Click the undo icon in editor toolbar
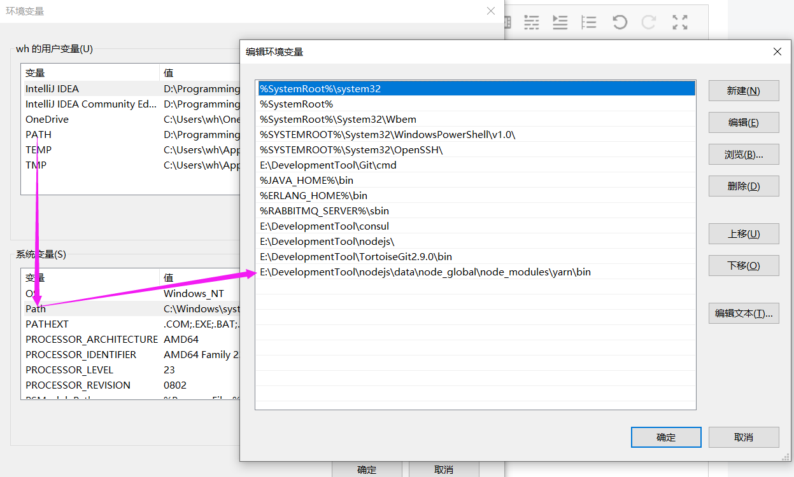The image size is (794, 477). [x=620, y=23]
